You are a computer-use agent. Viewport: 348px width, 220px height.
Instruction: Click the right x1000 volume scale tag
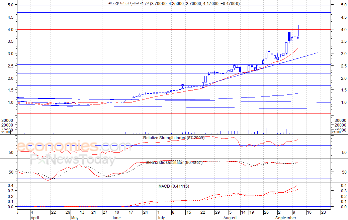click(336, 132)
